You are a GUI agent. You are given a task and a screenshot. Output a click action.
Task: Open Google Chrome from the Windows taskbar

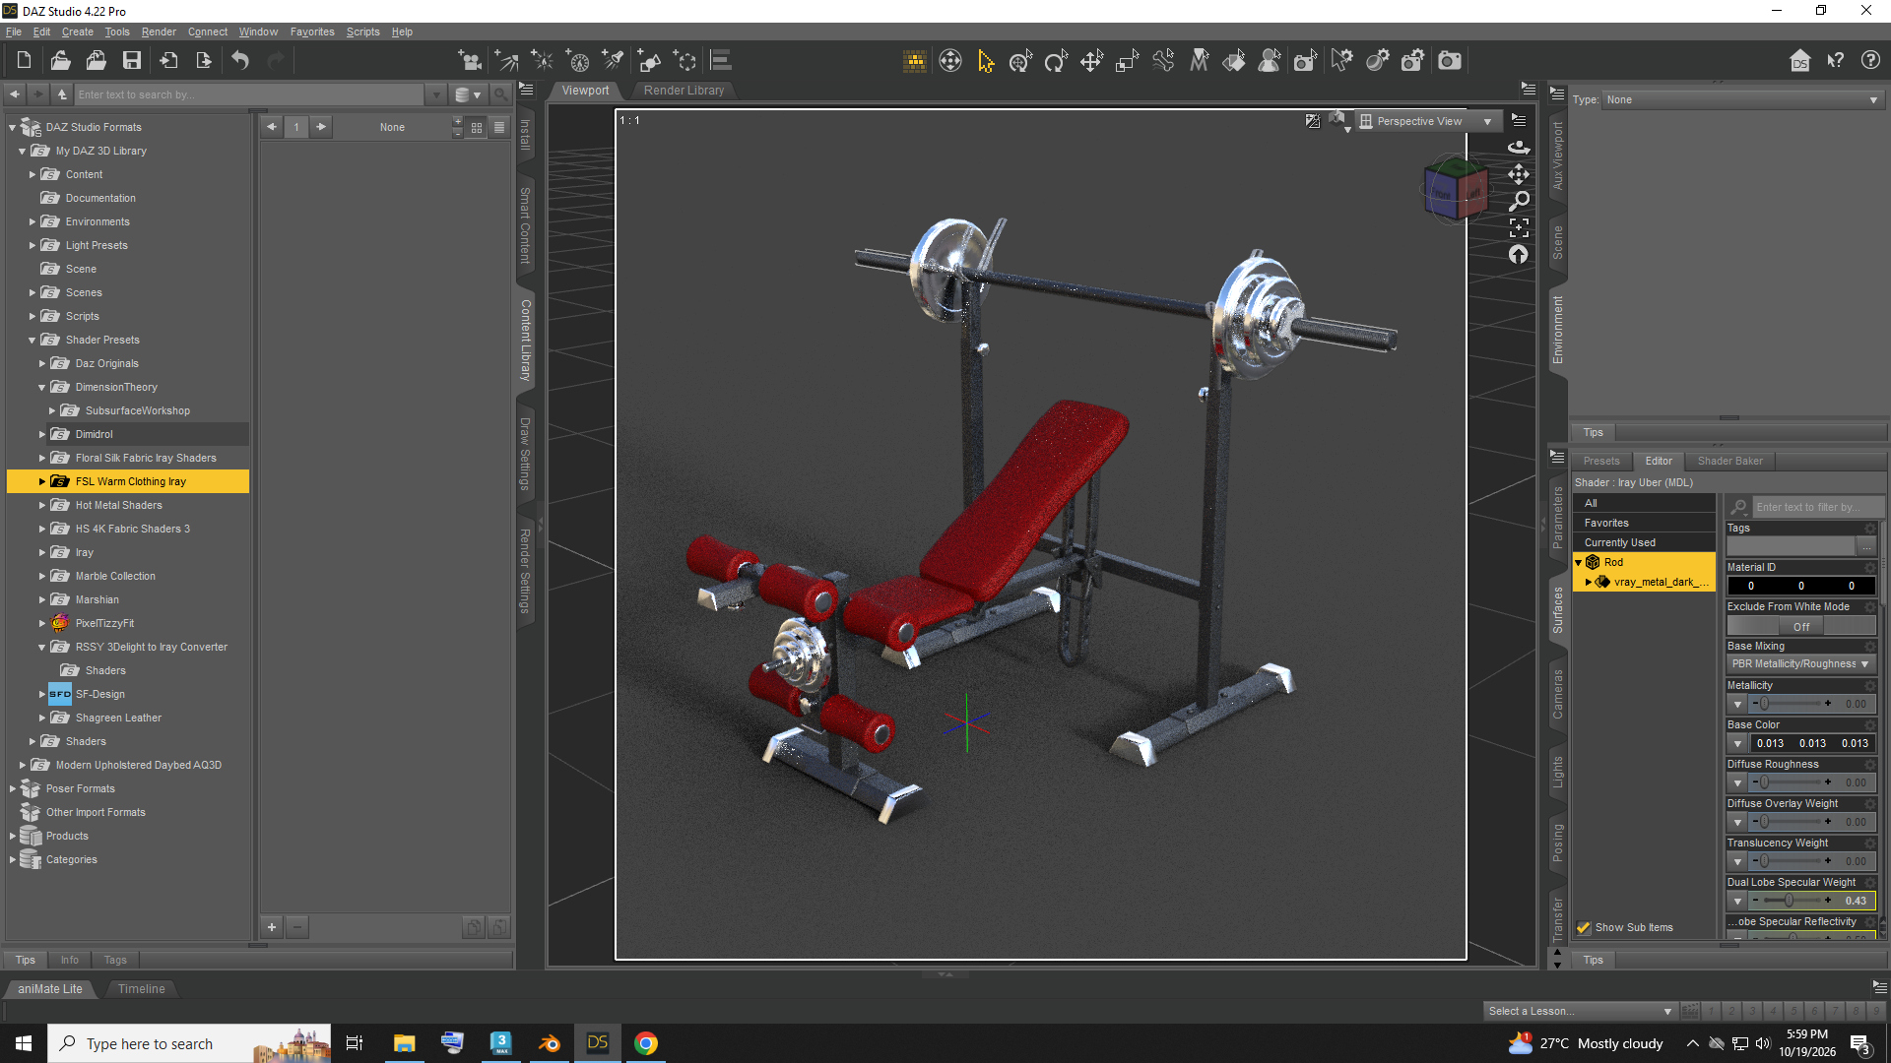click(x=646, y=1043)
